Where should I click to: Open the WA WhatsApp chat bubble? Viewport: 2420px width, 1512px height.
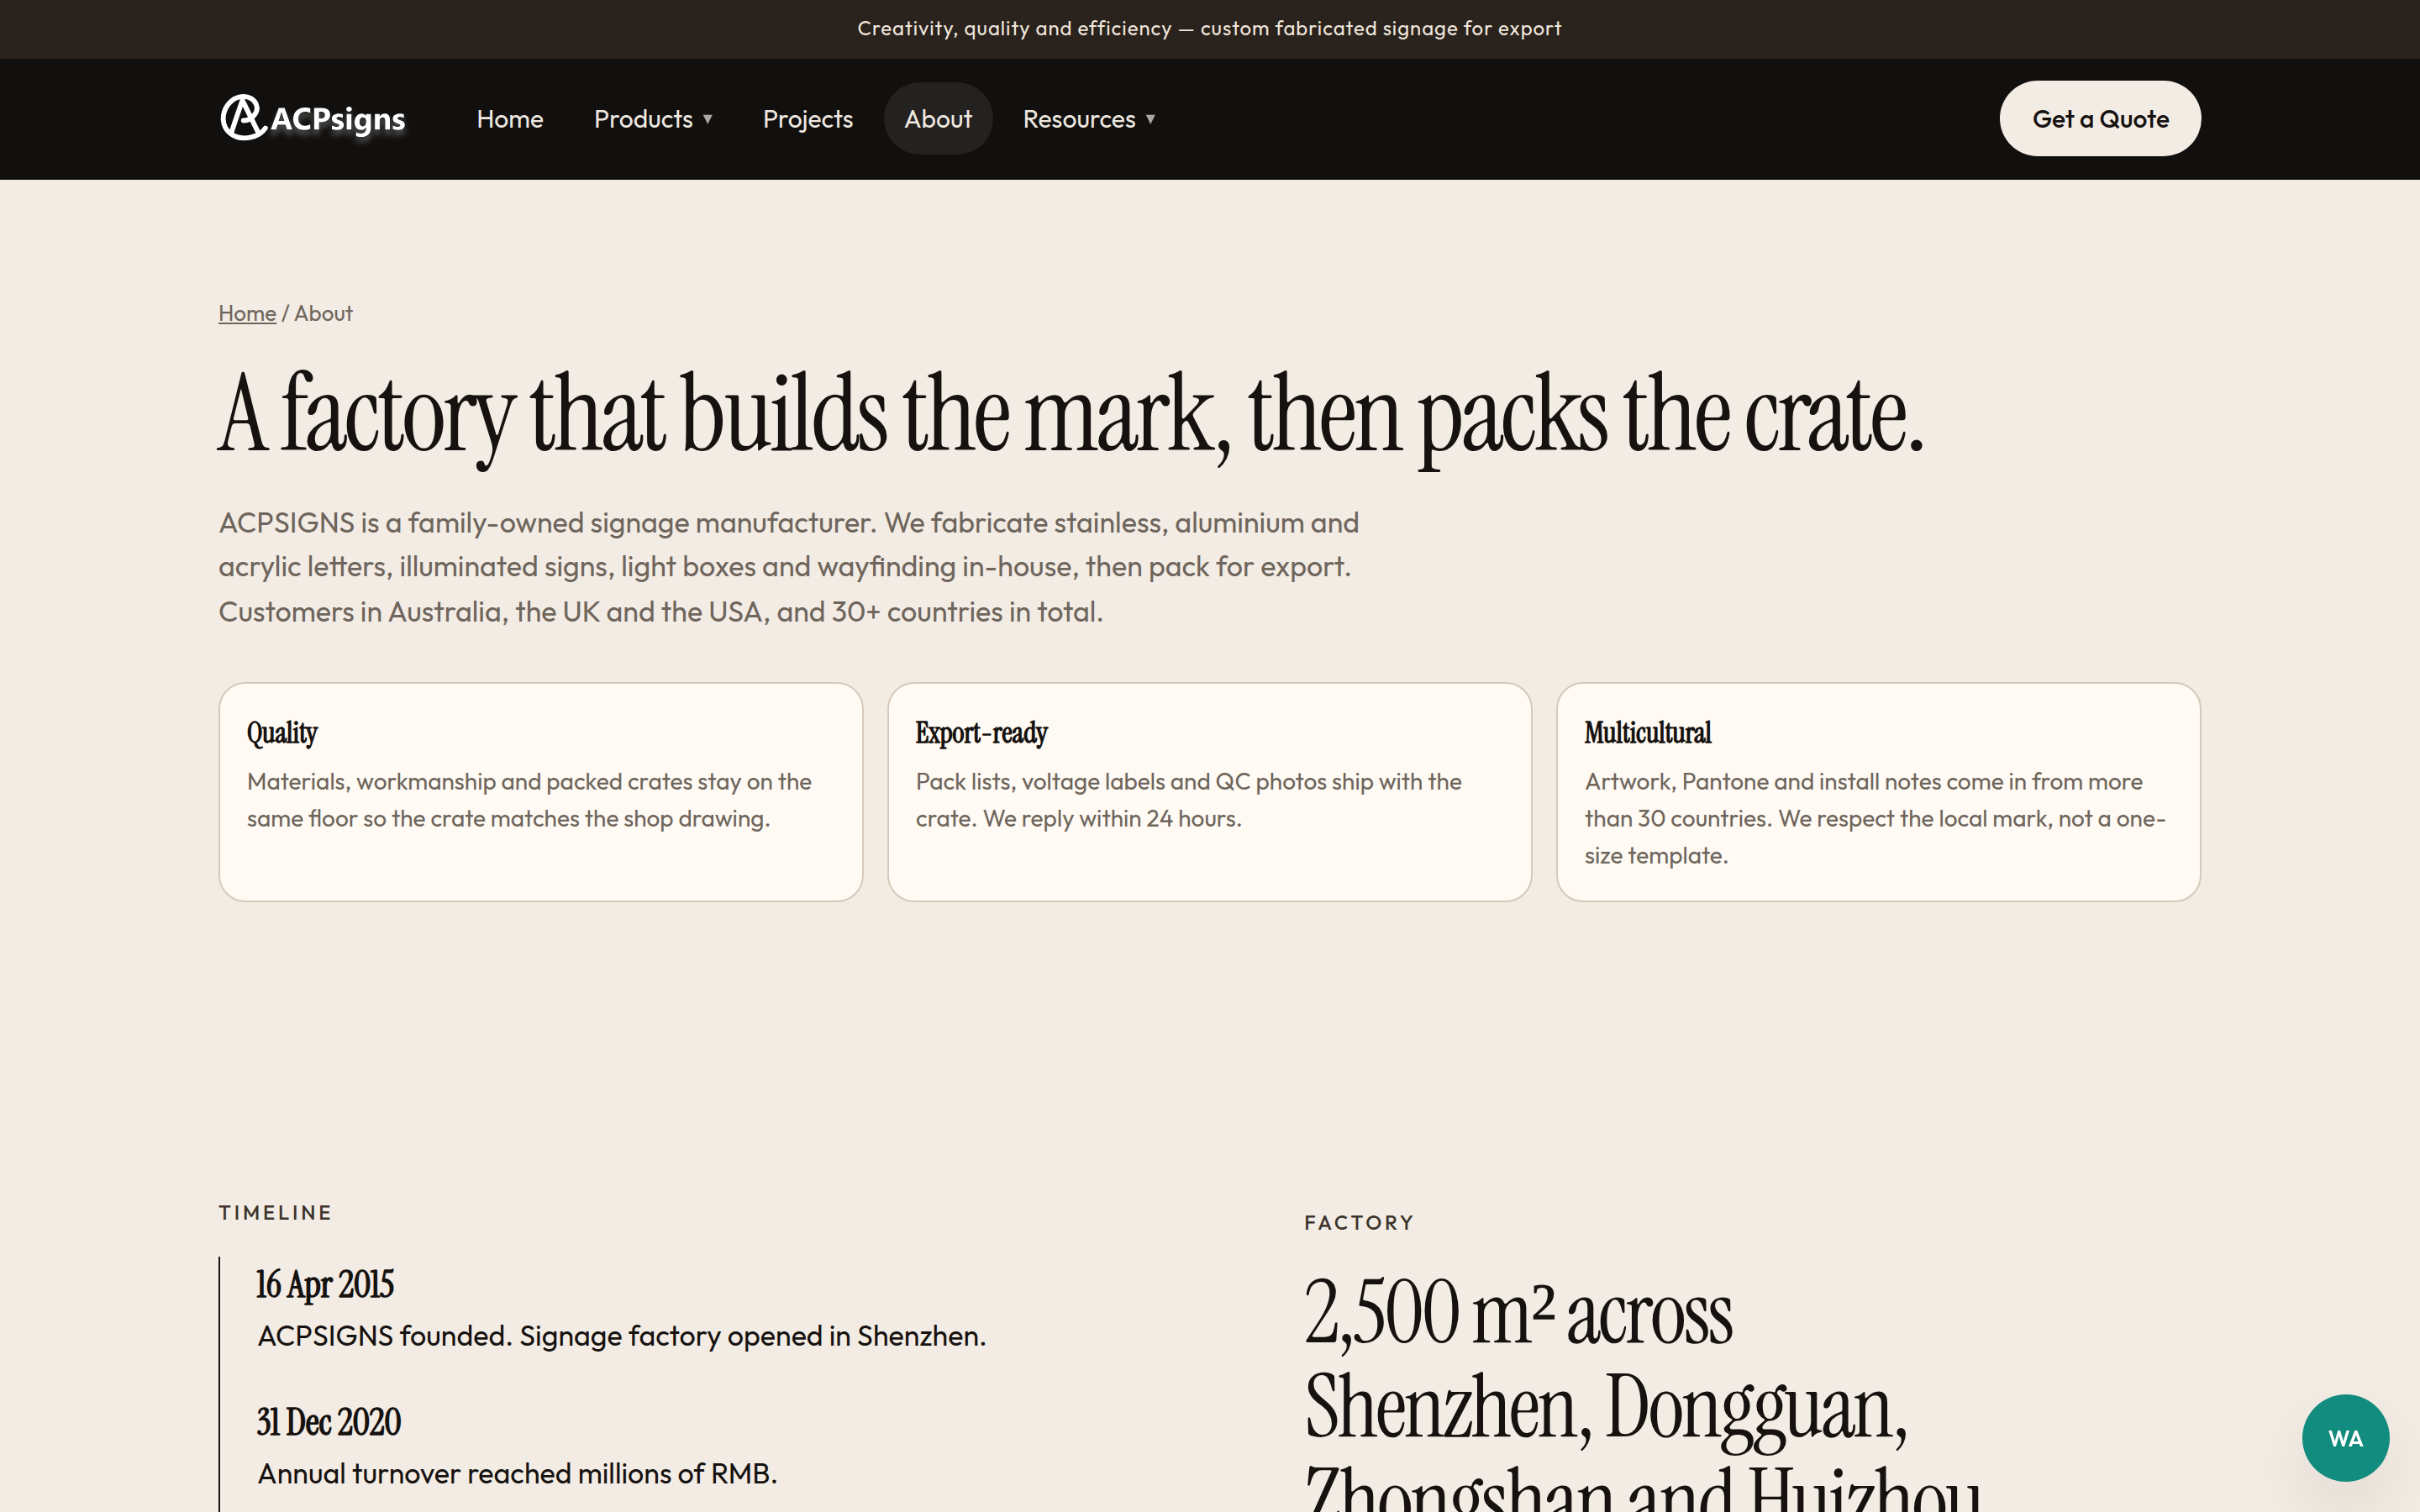pos(2345,1437)
